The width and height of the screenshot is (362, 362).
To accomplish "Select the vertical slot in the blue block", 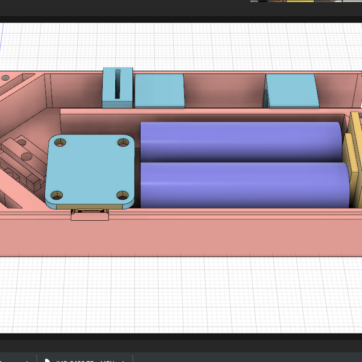I will pyautogui.click(x=118, y=84).
